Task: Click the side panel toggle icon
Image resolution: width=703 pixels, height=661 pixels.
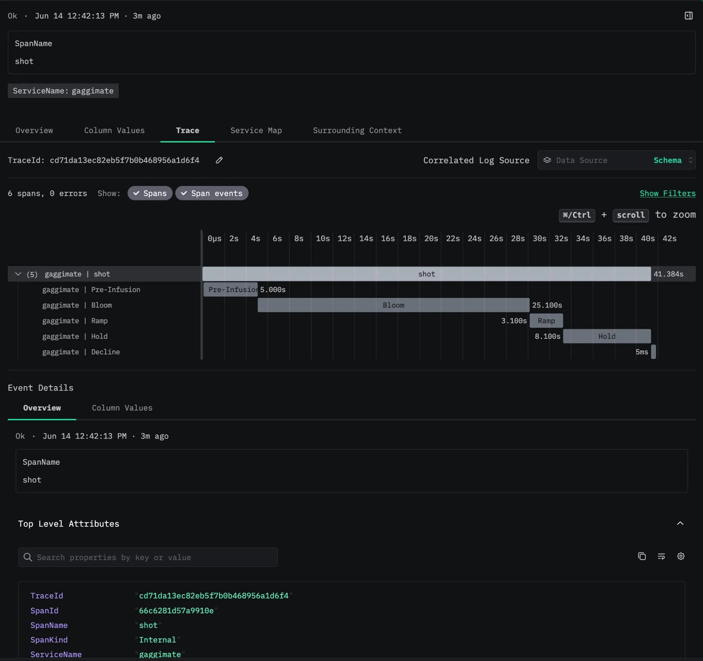Action: click(x=688, y=15)
